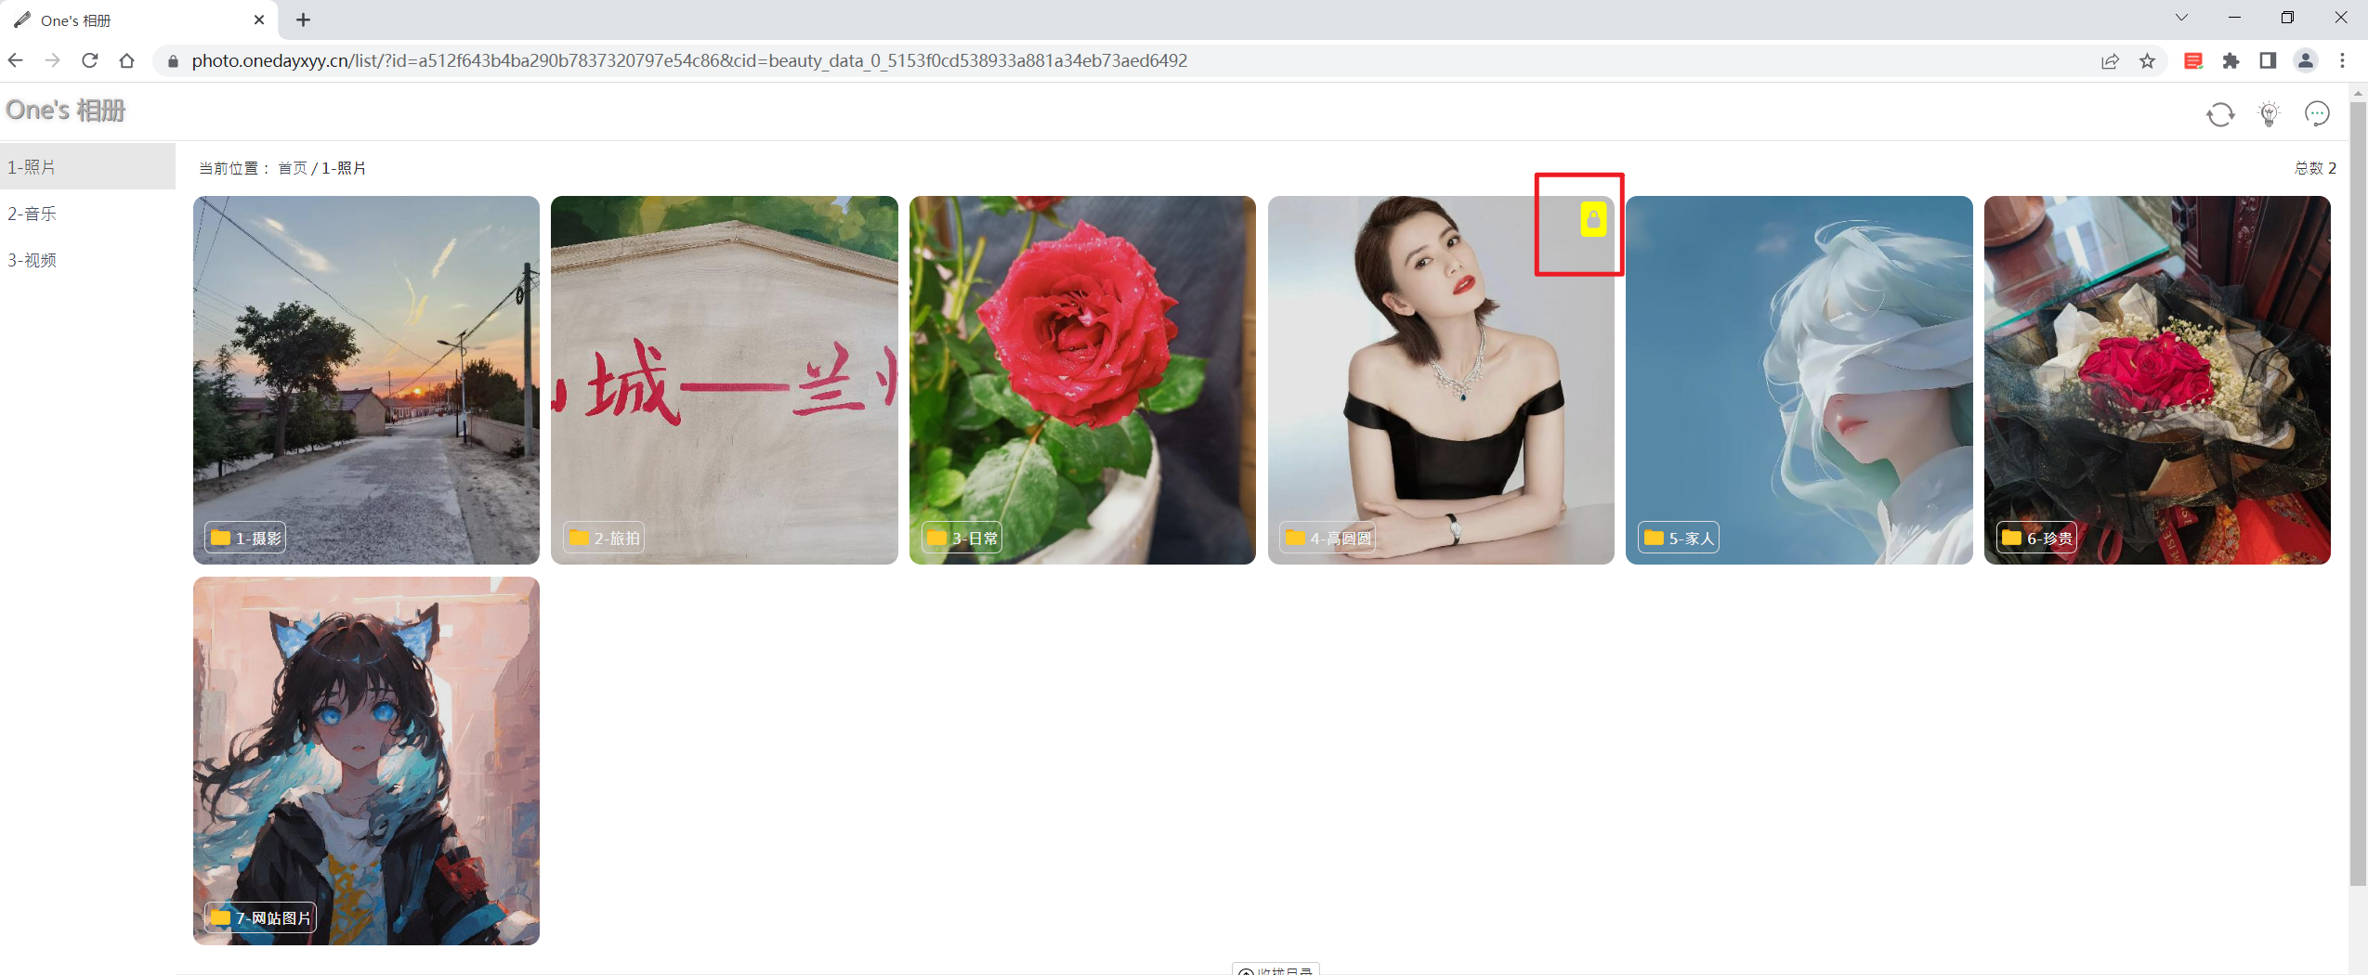Image resolution: width=2368 pixels, height=975 pixels.
Task: Click the 7-网站图片 folder label
Action: (x=260, y=917)
